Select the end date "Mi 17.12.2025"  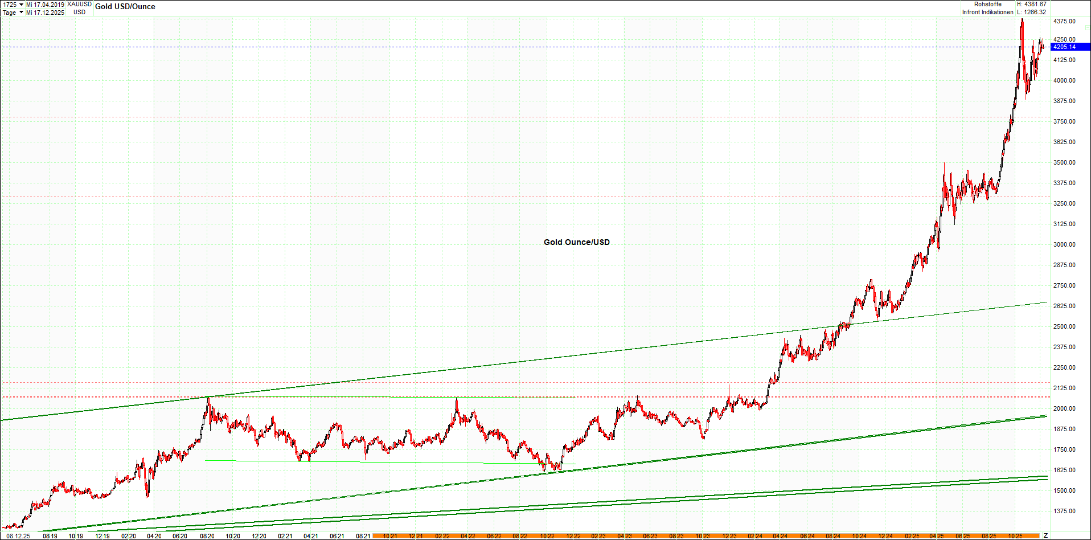(46, 12)
